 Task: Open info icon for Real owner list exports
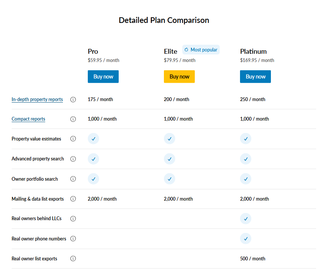coord(73,258)
